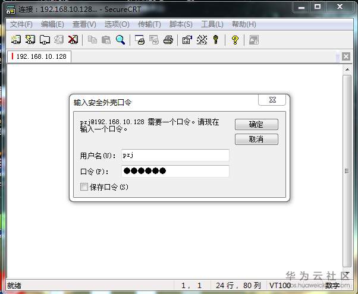
Task: Close the 输入安全外壳口令 dialog
Action: 272,100
